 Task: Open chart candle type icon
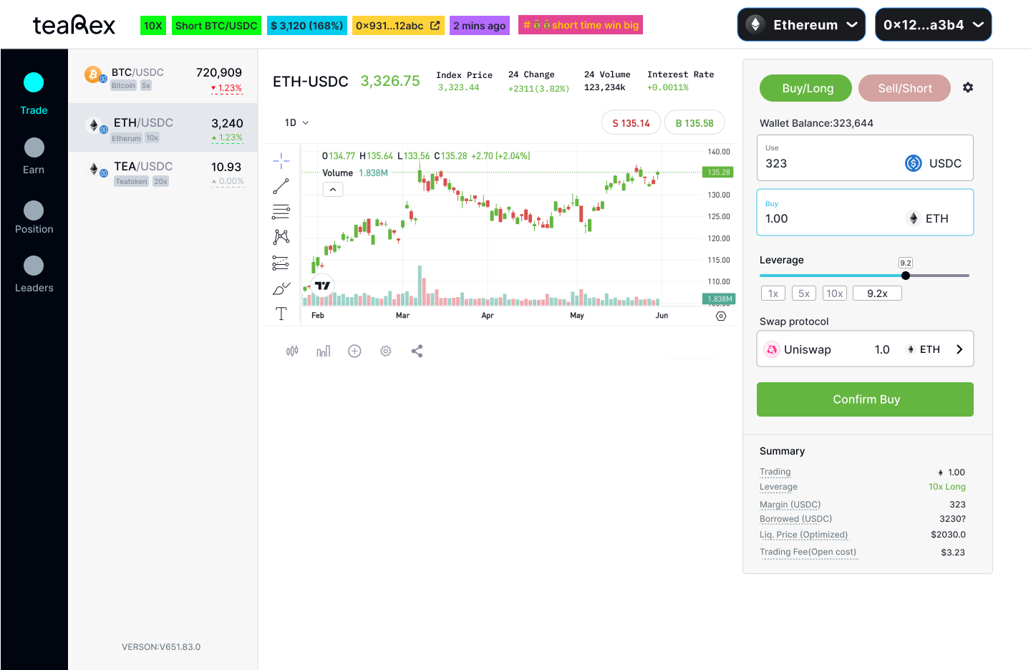tap(292, 351)
